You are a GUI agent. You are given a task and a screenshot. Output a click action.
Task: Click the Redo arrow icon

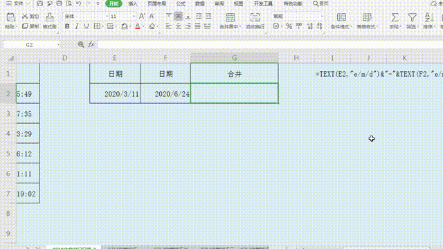(x=88, y=3)
